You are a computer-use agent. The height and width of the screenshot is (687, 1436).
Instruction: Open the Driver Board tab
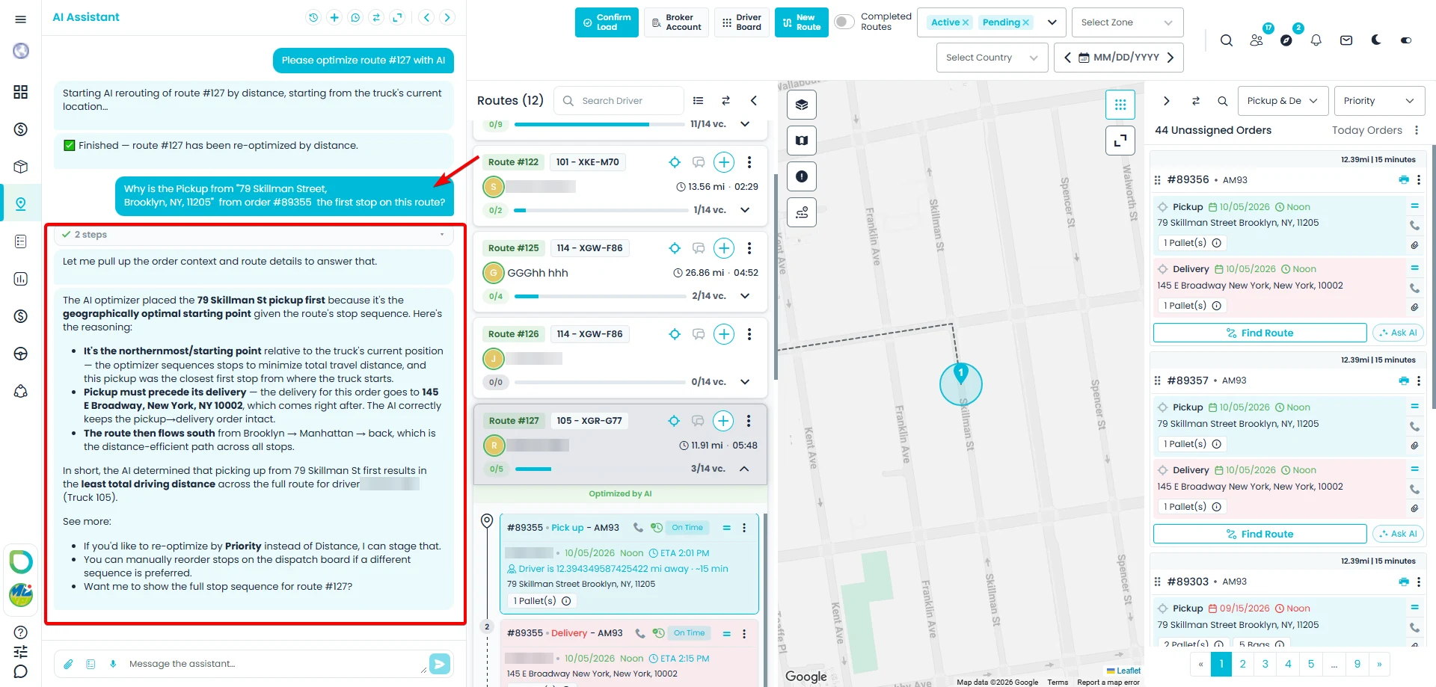pos(742,22)
